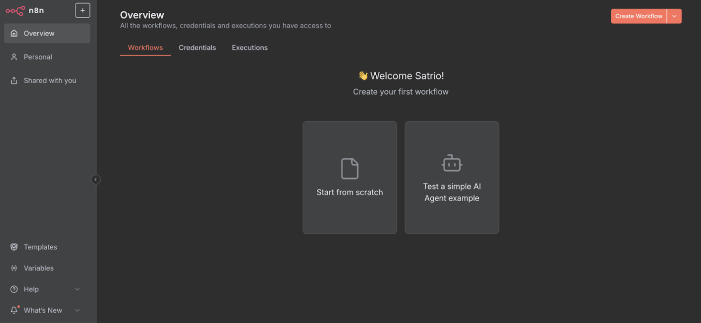
Task: Open the Variables menu label
Action: point(39,268)
